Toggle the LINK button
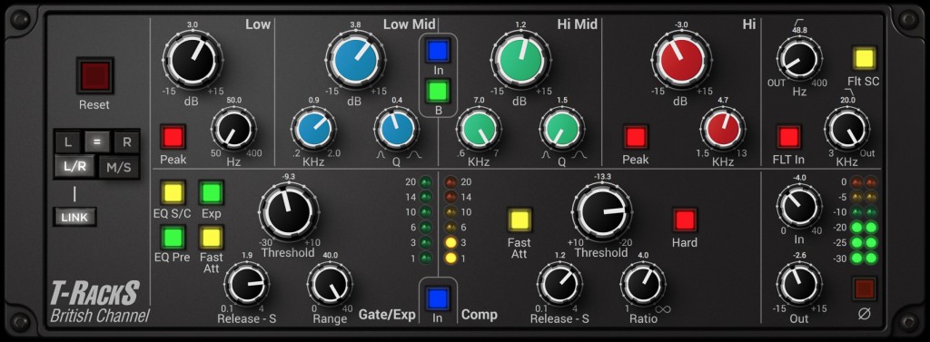 [74, 217]
